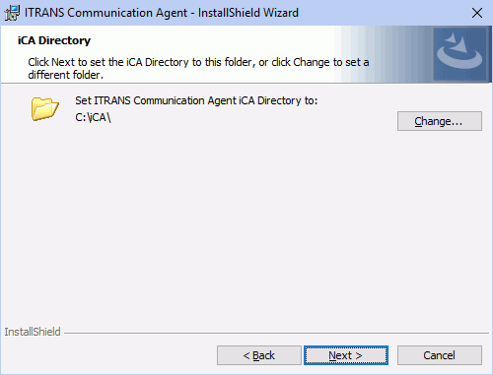Image resolution: width=493 pixels, height=375 pixels.
Task: Cancel the ITRANS installation
Action: point(440,355)
